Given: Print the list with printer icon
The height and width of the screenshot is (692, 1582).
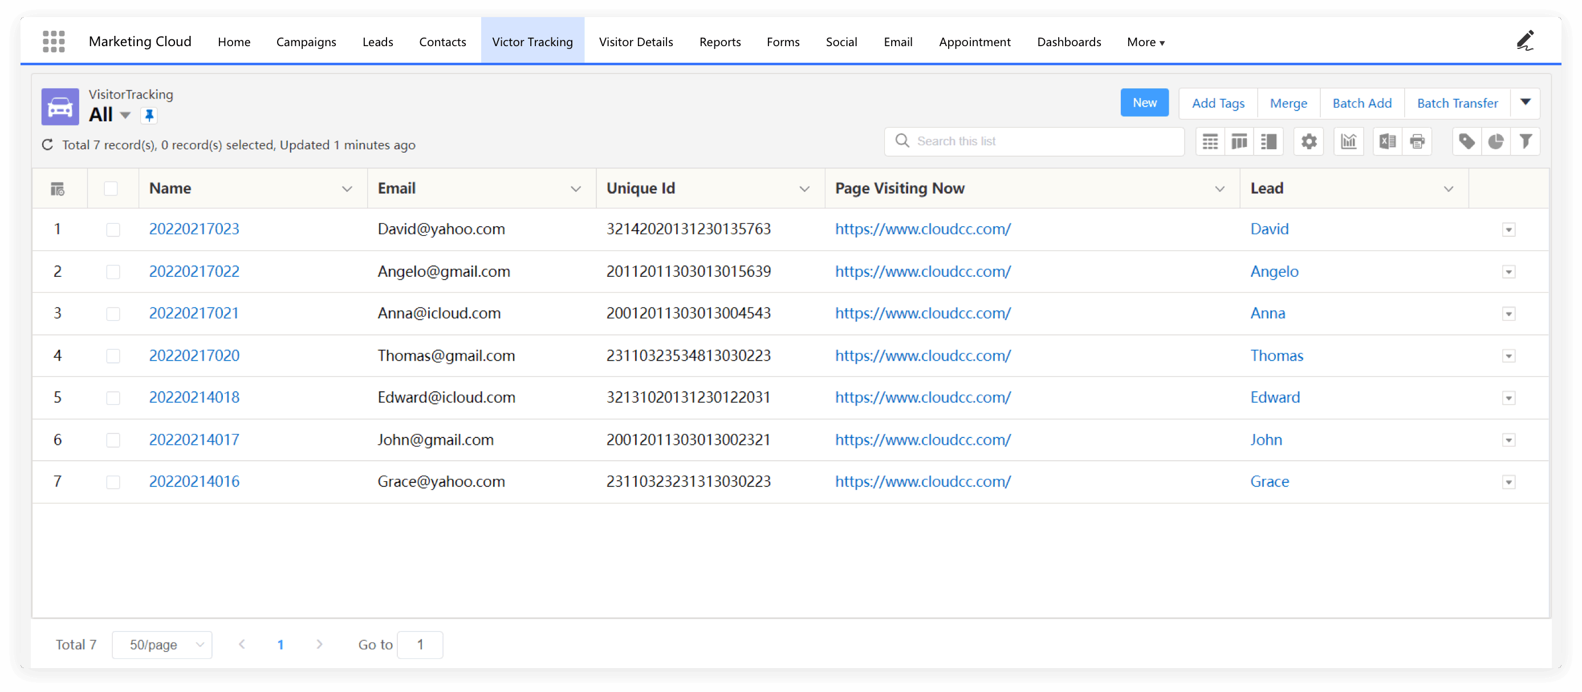Looking at the screenshot, I should 1417,142.
